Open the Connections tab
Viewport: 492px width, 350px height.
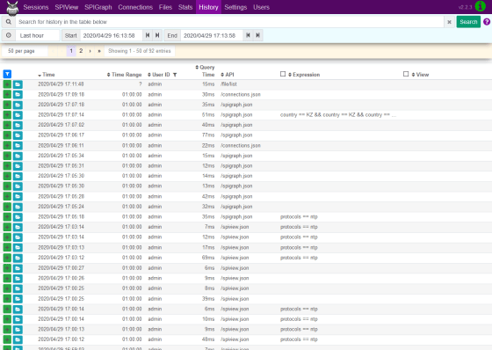coord(135,7)
